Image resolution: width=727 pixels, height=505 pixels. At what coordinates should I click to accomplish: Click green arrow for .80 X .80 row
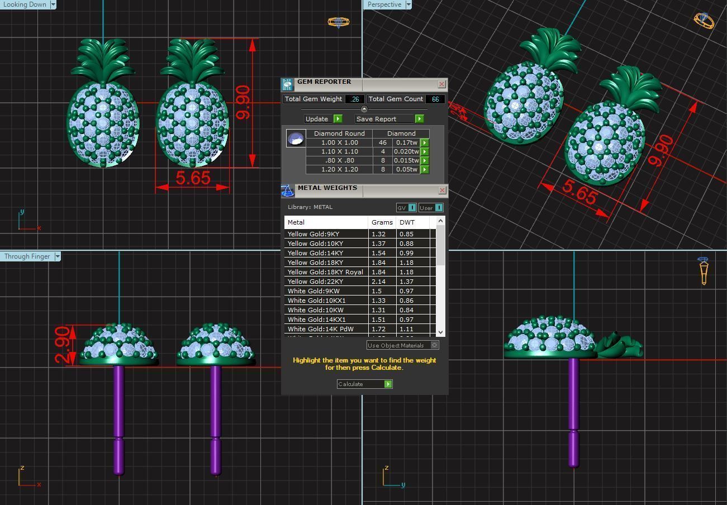pyautogui.click(x=424, y=160)
